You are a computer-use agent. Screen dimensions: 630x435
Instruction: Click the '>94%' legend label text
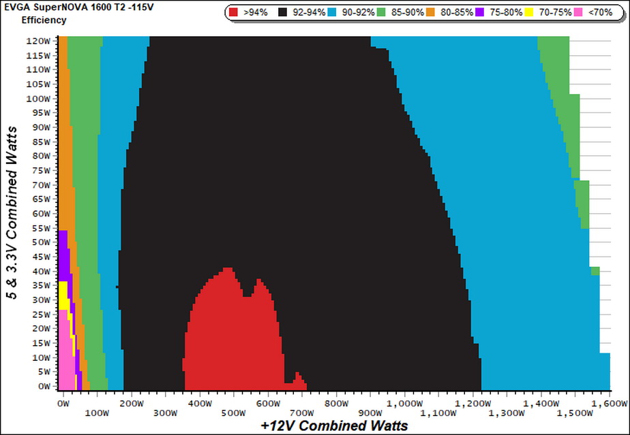pos(256,12)
